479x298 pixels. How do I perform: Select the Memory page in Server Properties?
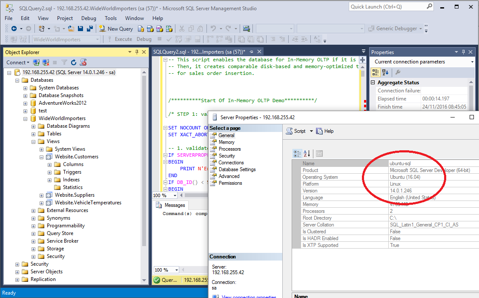[227, 142]
